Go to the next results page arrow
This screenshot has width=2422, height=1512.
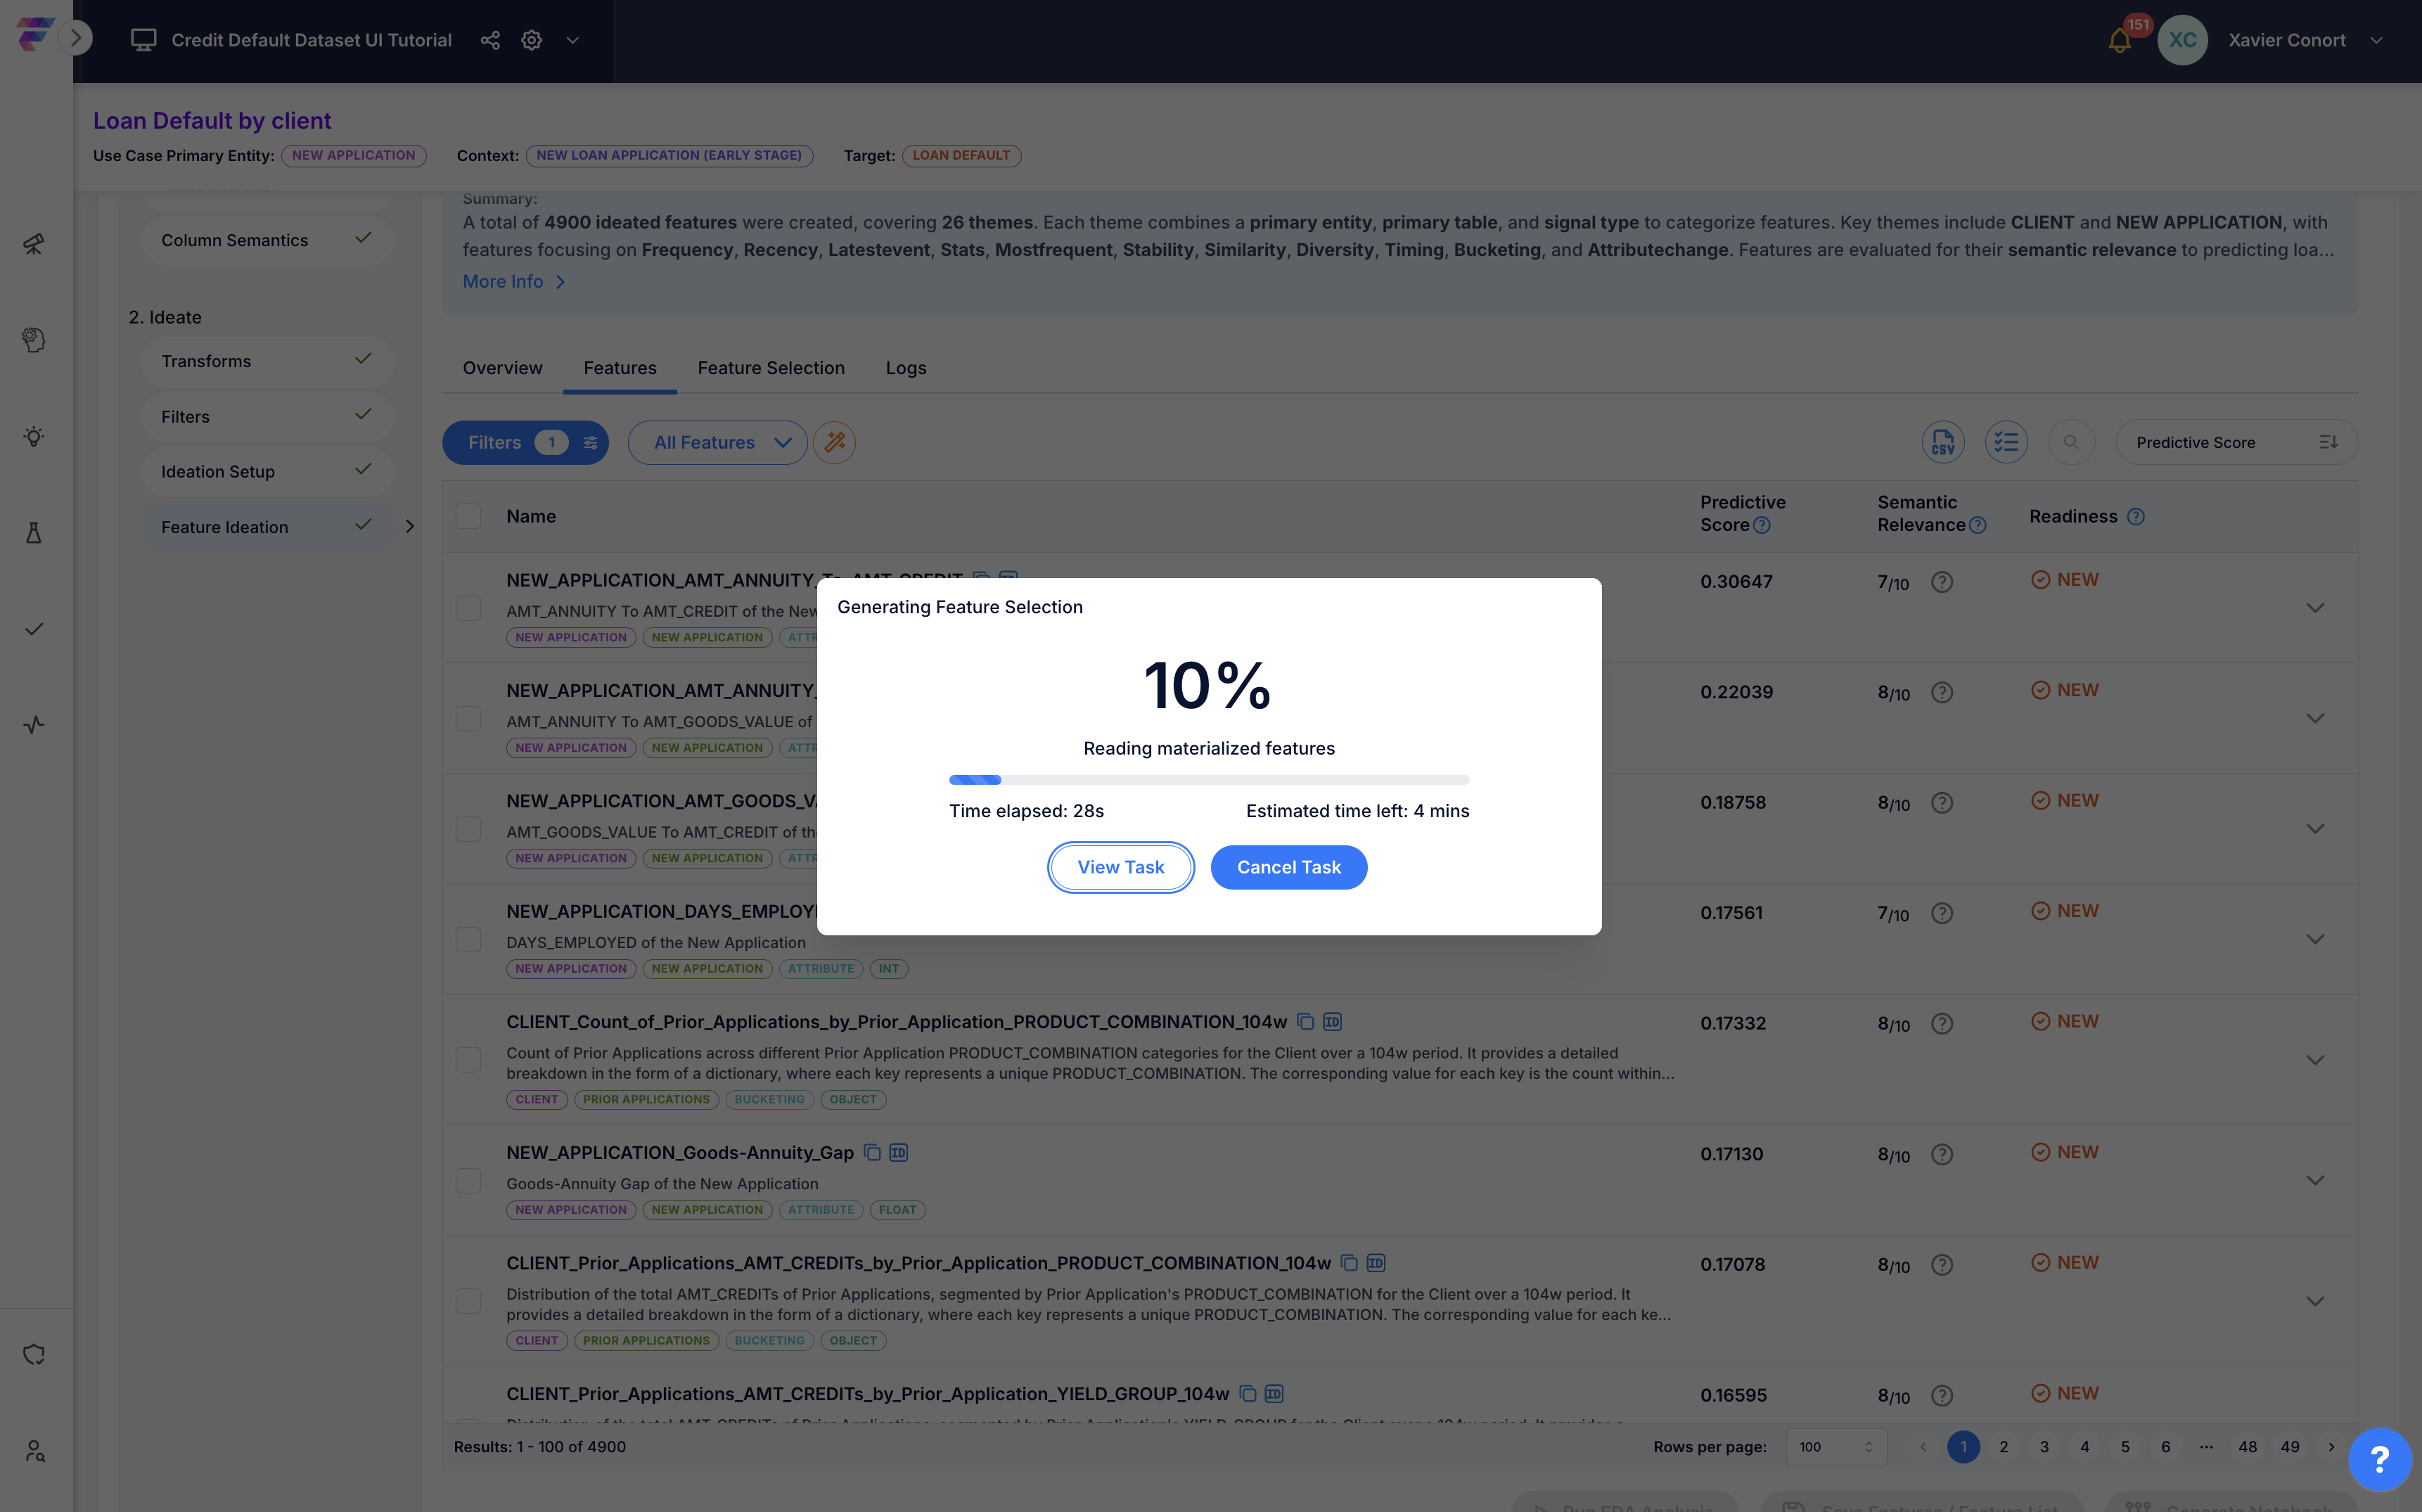(x=2331, y=1447)
